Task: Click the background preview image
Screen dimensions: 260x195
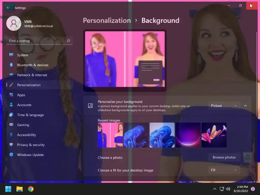Action: pos(125,59)
